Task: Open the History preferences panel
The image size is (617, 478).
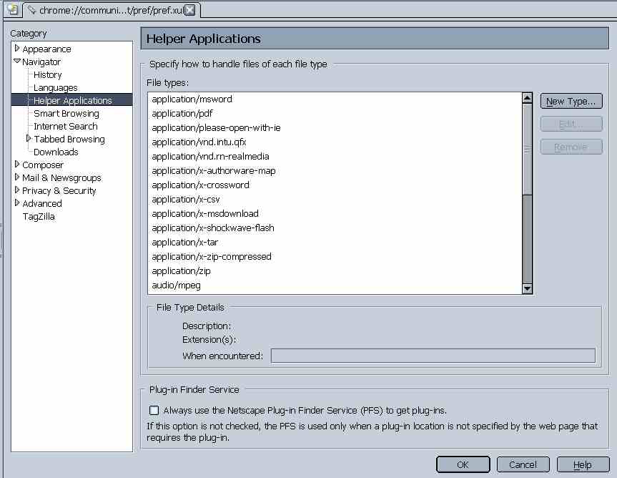Action: click(48, 75)
